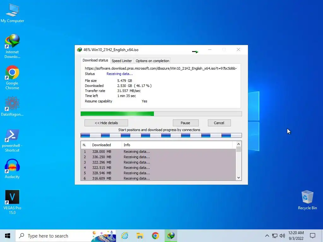This screenshot has height=242, width=323.
Task: Click the download URL text
Action: click(161, 68)
